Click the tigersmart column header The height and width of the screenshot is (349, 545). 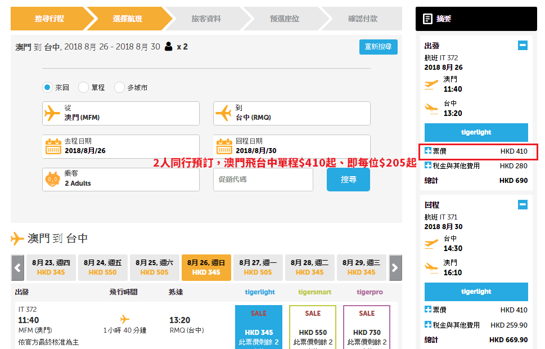314,292
